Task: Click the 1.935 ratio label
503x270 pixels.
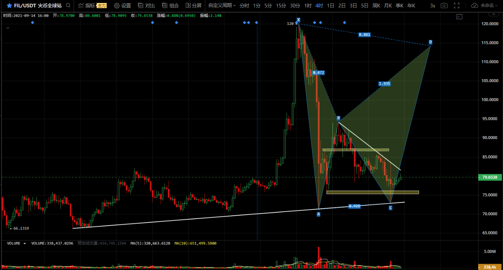Action: [384, 84]
